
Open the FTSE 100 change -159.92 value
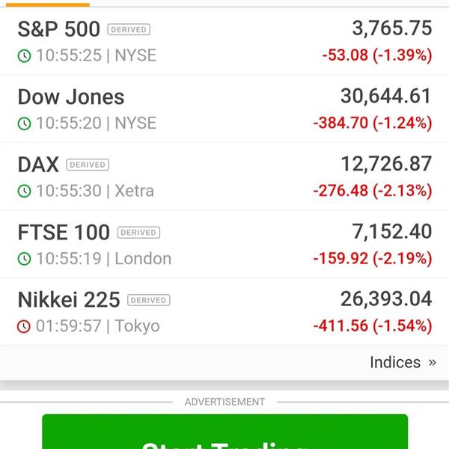(340, 258)
